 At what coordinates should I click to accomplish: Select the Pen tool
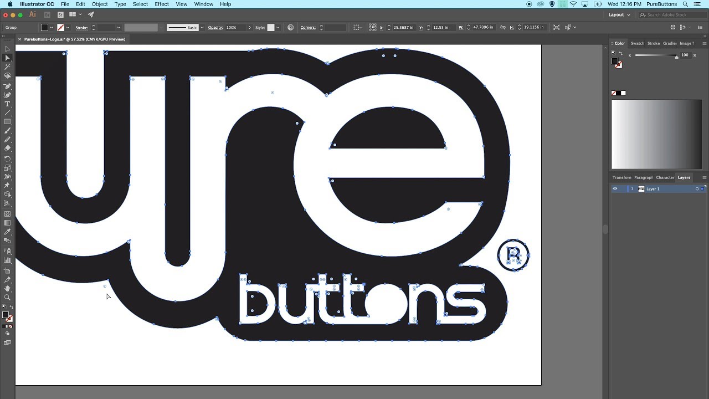point(7,85)
